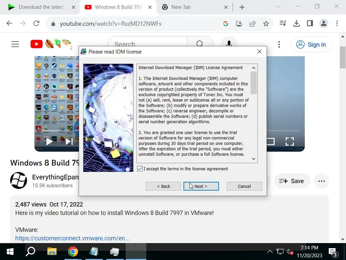Cancel the IDM installation
The image size is (346, 260).
point(244,186)
